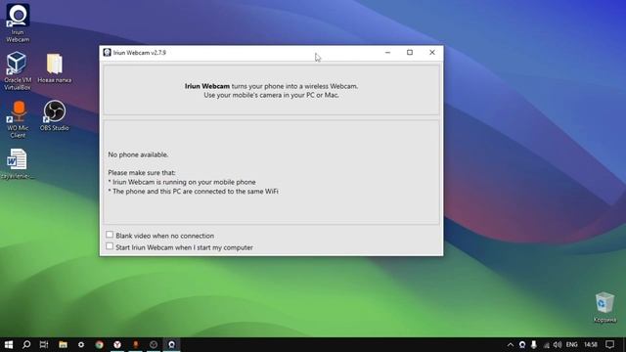Enable Start Iriun Webcam when I start my computer

coord(110,246)
